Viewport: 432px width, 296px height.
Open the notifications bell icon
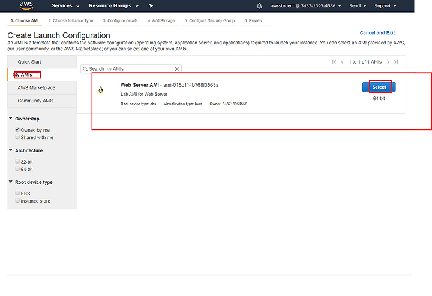point(259,6)
